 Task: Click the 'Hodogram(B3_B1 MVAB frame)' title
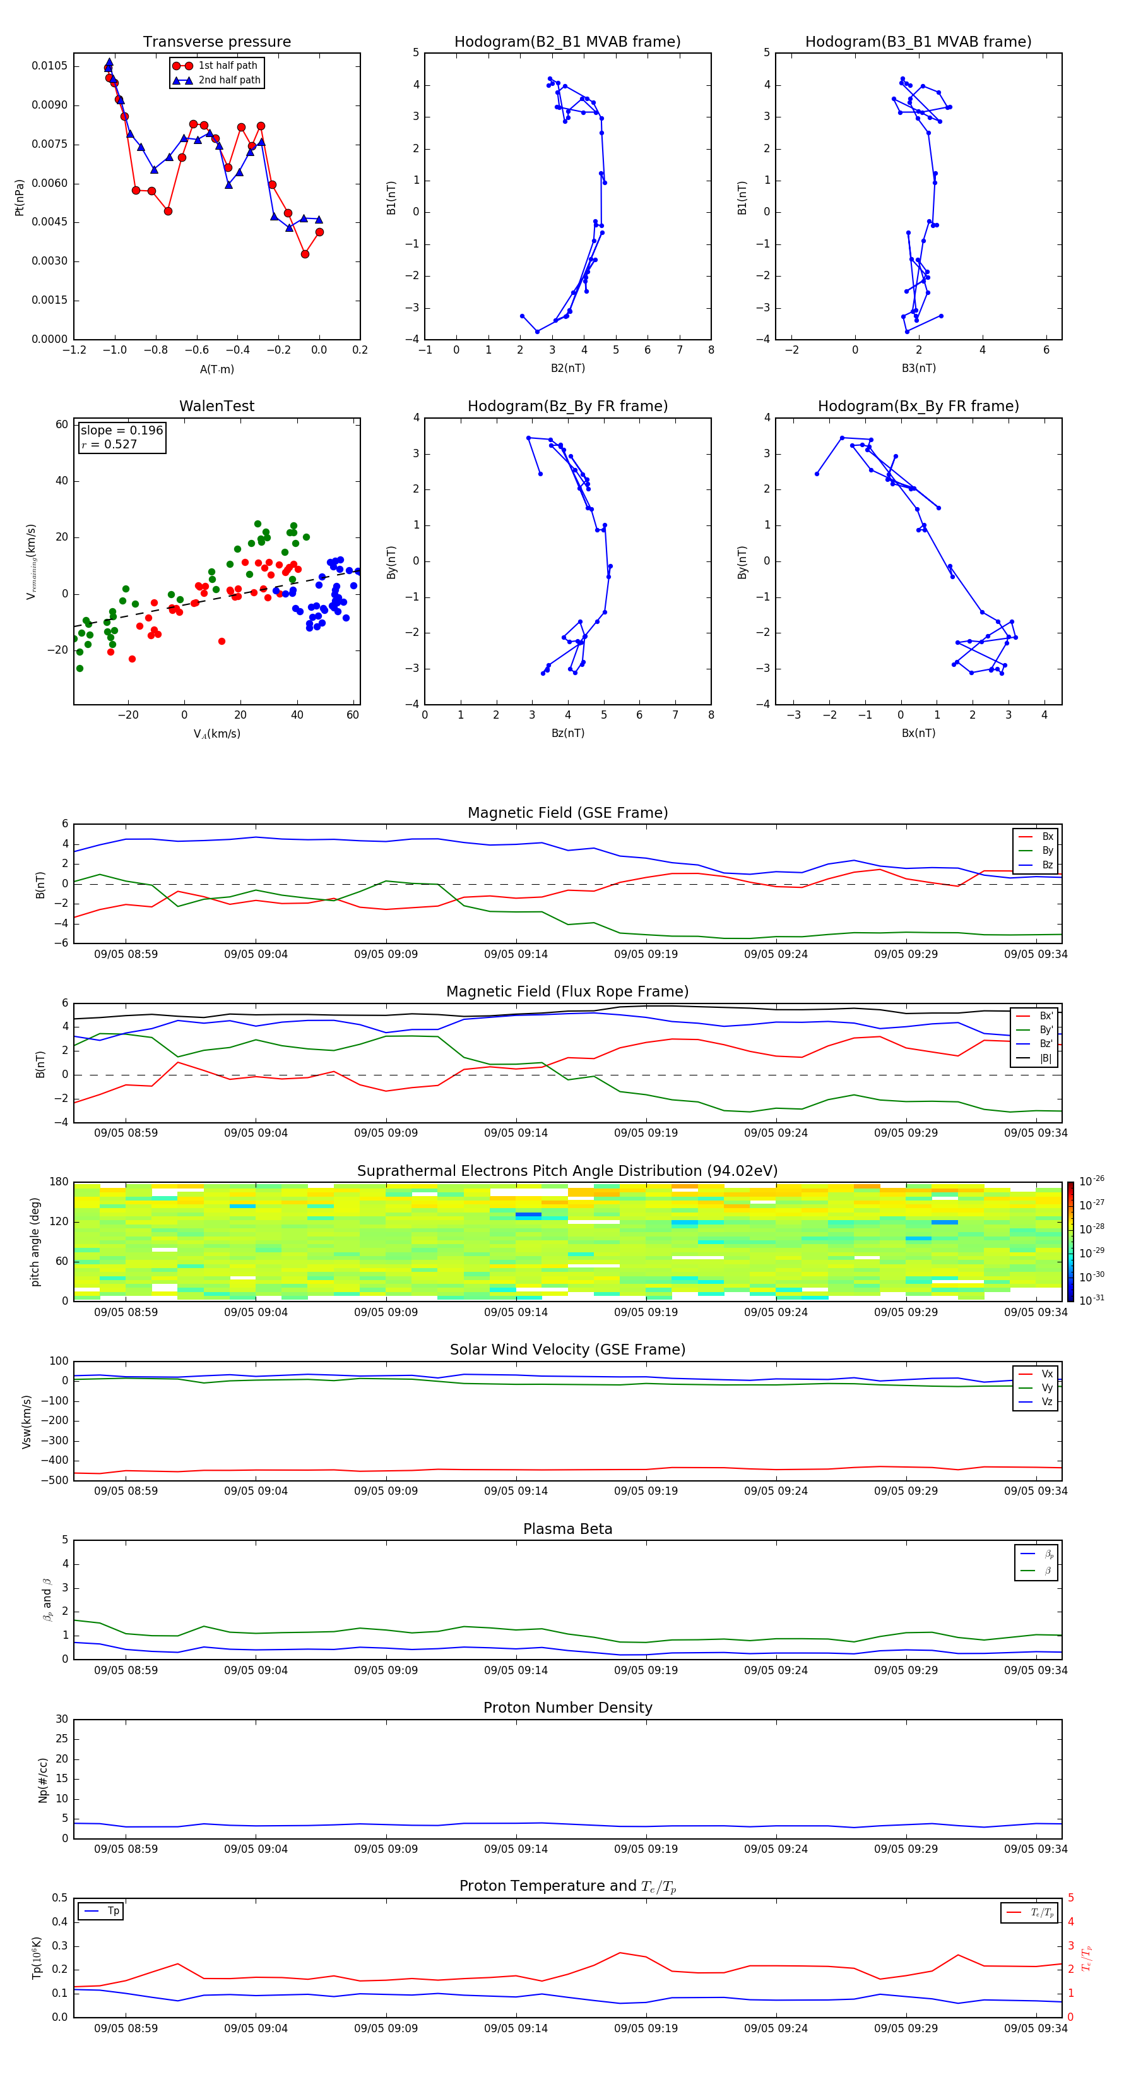click(918, 42)
